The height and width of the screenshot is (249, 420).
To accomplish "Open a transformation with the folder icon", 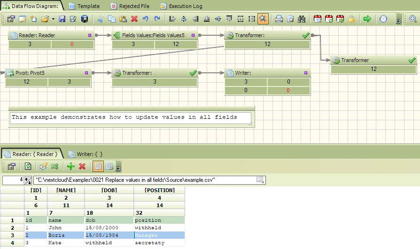I will coord(45,19).
